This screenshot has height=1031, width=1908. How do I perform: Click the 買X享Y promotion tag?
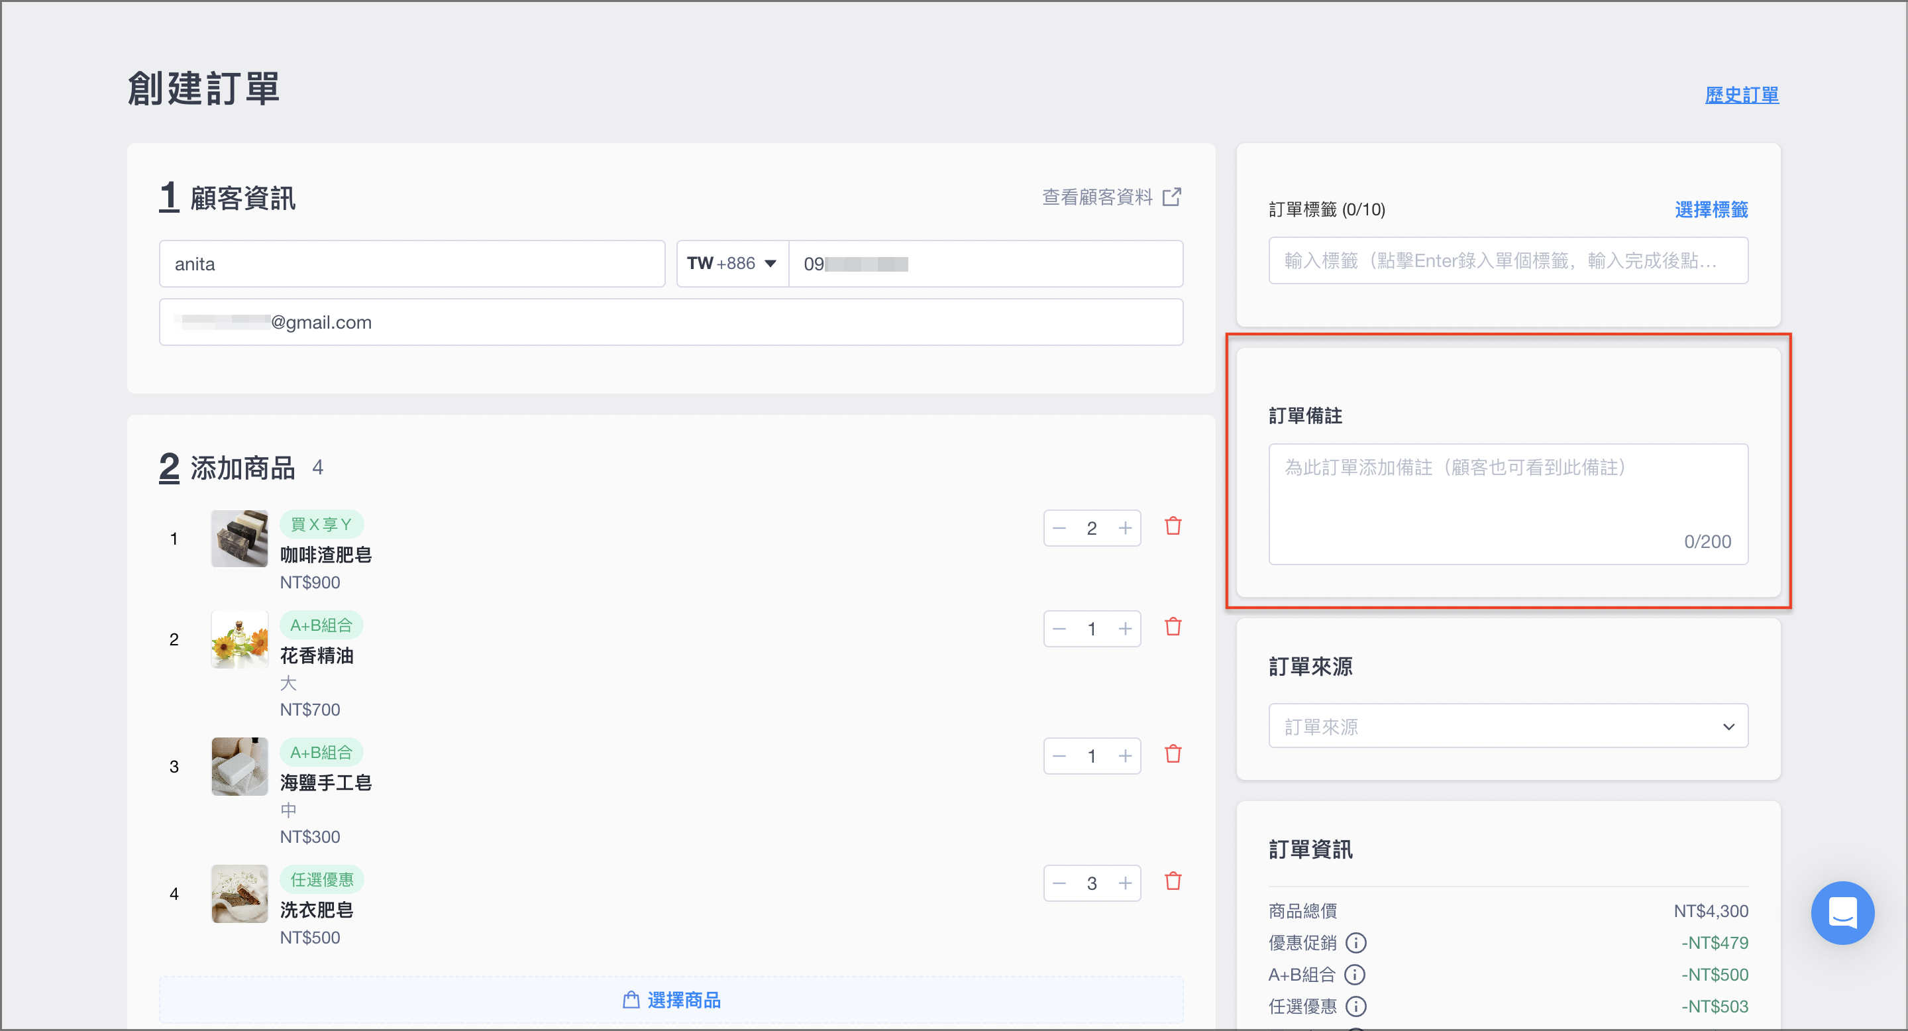[x=321, y=524]
